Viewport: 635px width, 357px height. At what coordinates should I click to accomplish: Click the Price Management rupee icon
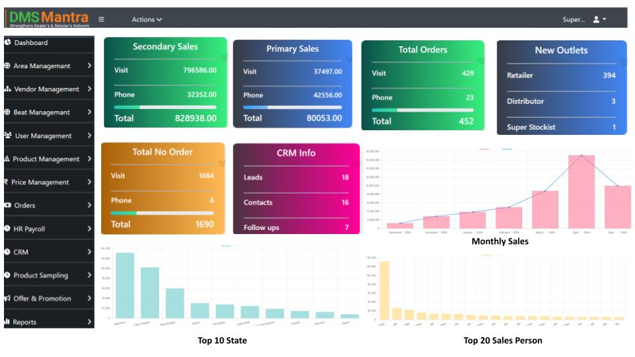(6, 182)
